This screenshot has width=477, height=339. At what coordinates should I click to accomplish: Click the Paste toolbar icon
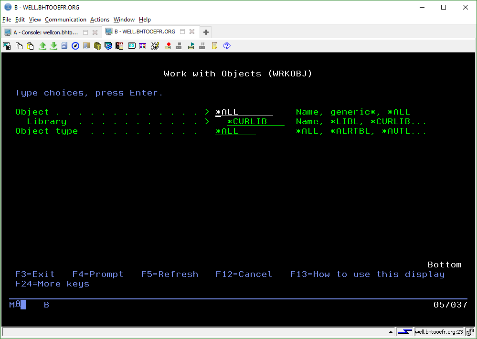[30, 46]
